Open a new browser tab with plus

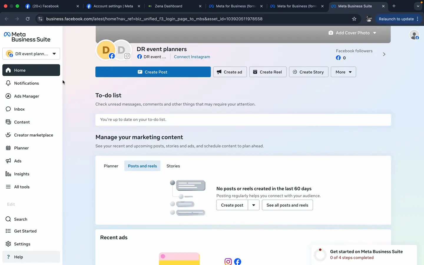tap(394, 6)
